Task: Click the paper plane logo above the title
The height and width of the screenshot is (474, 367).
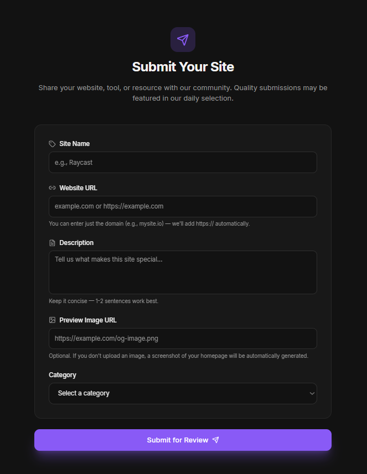Action: pos(183,39)
